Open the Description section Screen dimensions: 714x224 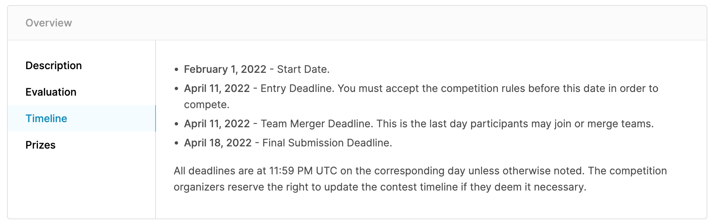[54, 65]
